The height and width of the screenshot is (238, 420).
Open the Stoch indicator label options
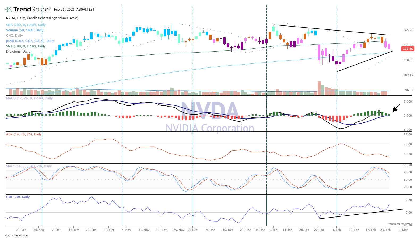point(29,166)
